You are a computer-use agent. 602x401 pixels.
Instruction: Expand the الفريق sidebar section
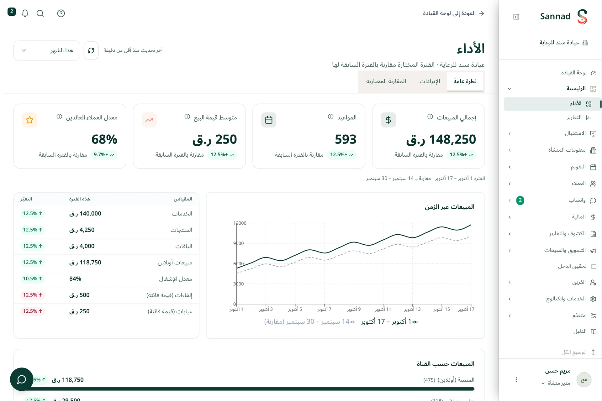coord(510,282)
